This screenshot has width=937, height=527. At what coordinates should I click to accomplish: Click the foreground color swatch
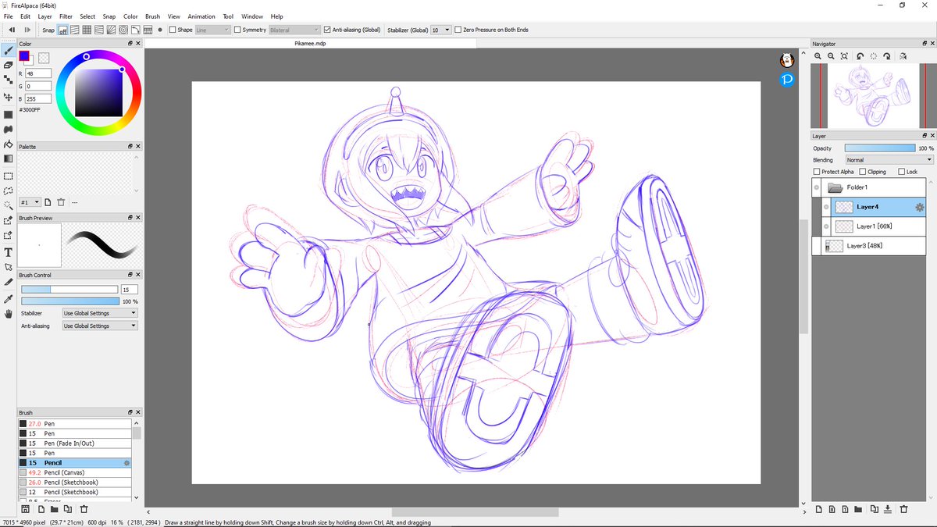24,56
